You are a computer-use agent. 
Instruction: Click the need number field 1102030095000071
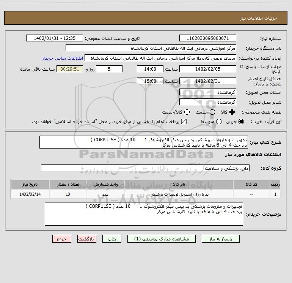[x=208, y=38]
